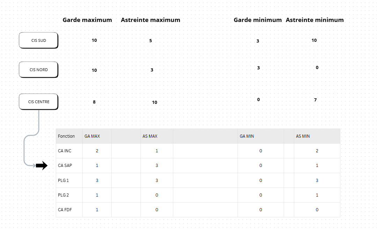The height and width of the screenshot is (229, 377).
Task: Click the black arrow pointing at the table
Action: pyautogui.click(x=42, y=166)
